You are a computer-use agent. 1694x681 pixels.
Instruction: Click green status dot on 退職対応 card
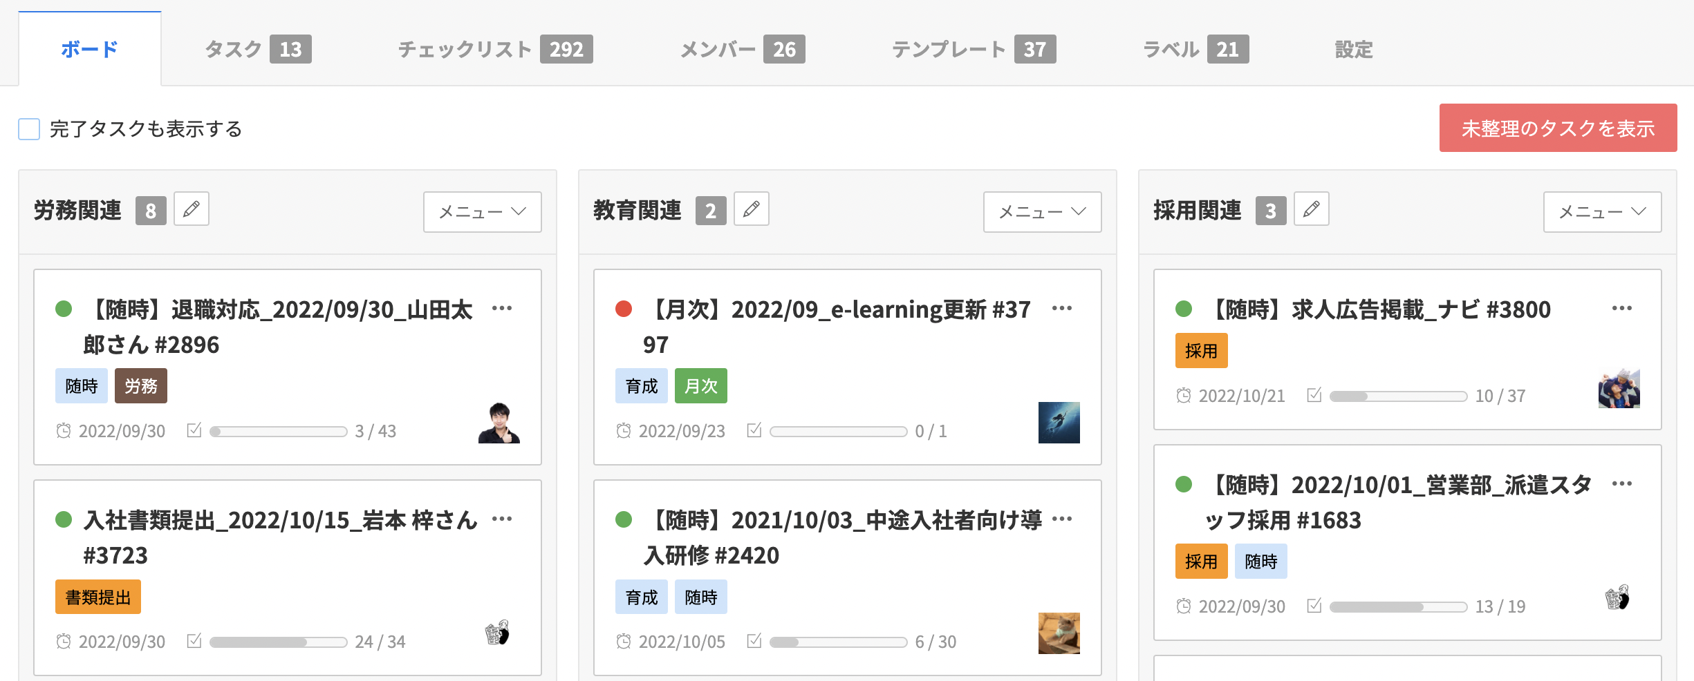tap(64, 309)
